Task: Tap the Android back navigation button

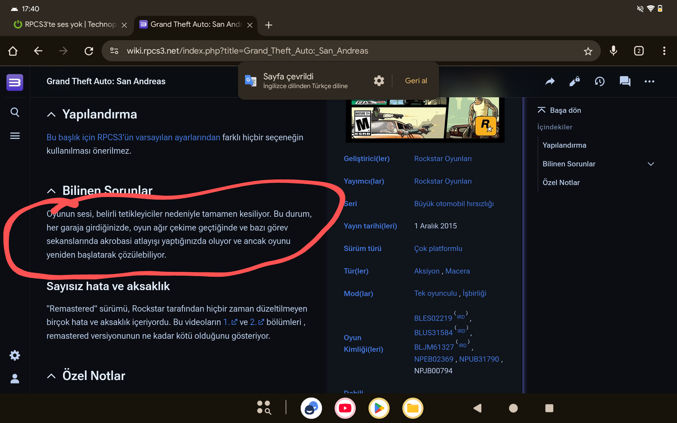Action: 477,408
